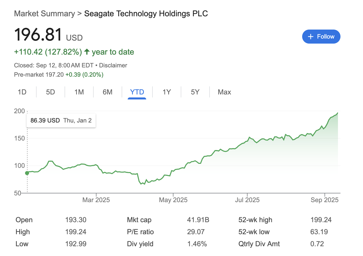Screen dimensions: 363x256
Task: Select the YTD tab
Action: [137, 92]
